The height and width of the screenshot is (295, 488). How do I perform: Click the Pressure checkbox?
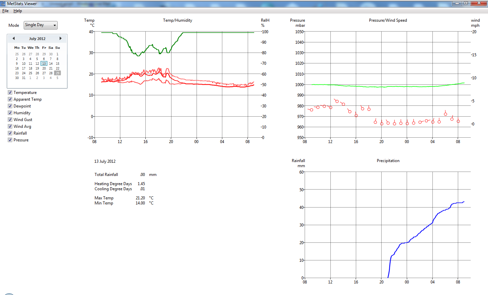click(x=10, y=140)
